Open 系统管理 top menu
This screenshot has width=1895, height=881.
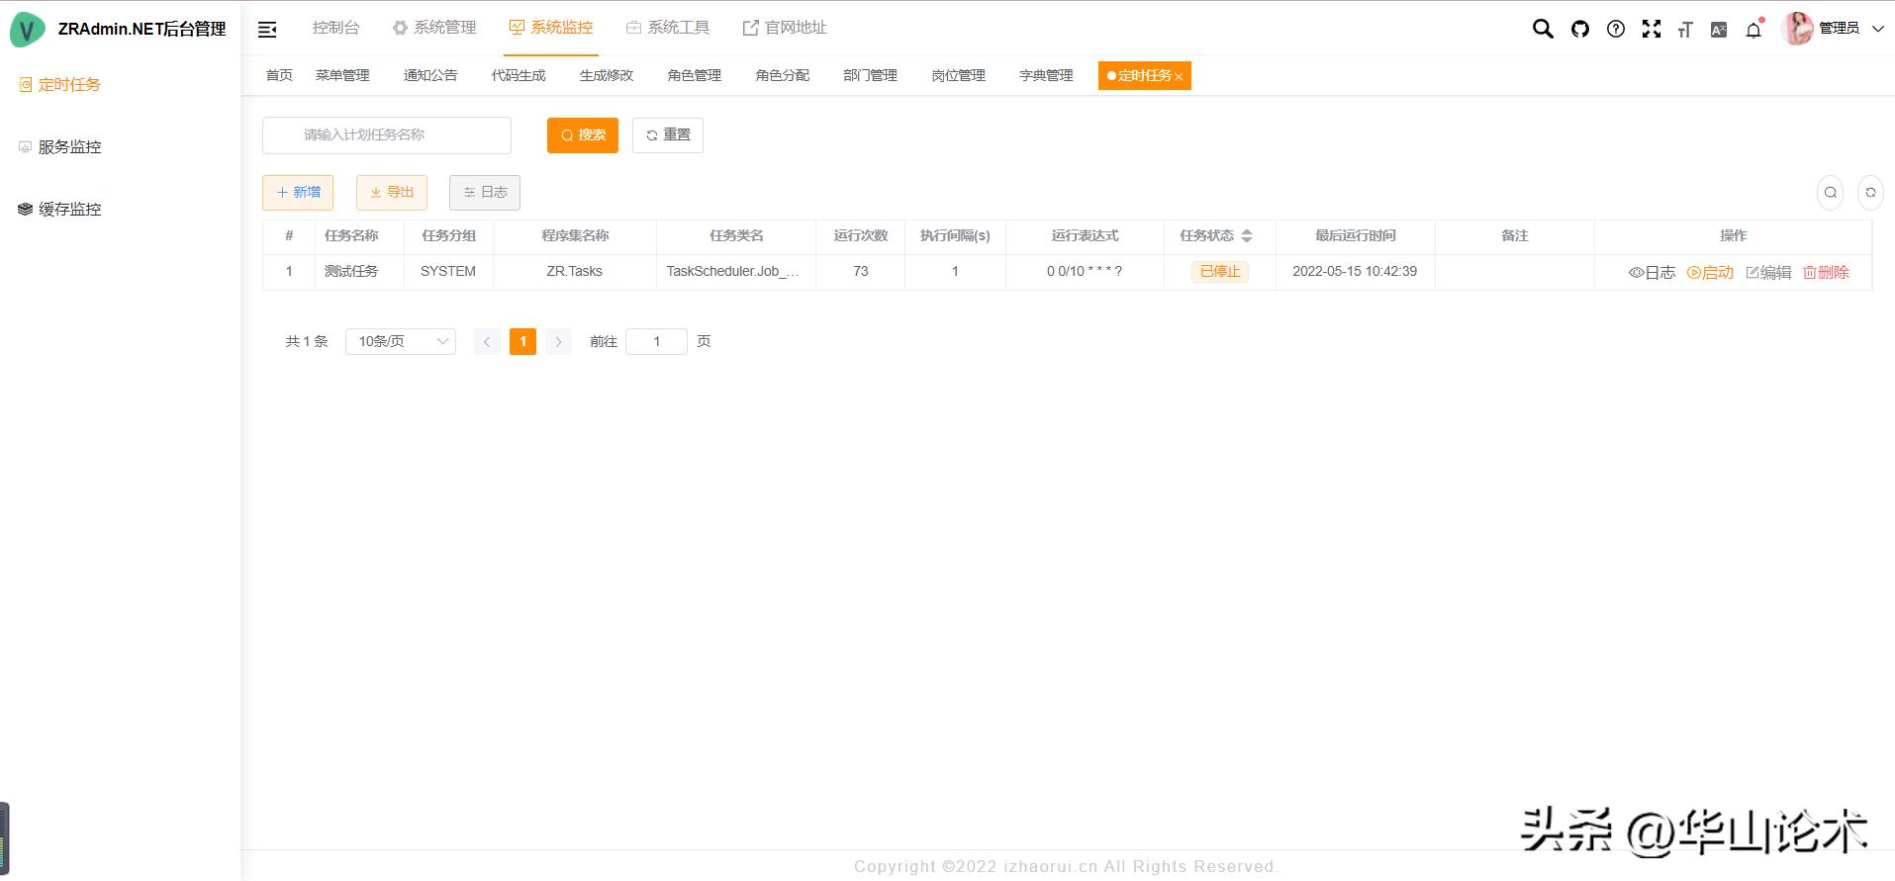pos(434,28)
